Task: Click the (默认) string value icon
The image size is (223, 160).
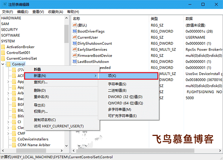Action: coord(75,25)
